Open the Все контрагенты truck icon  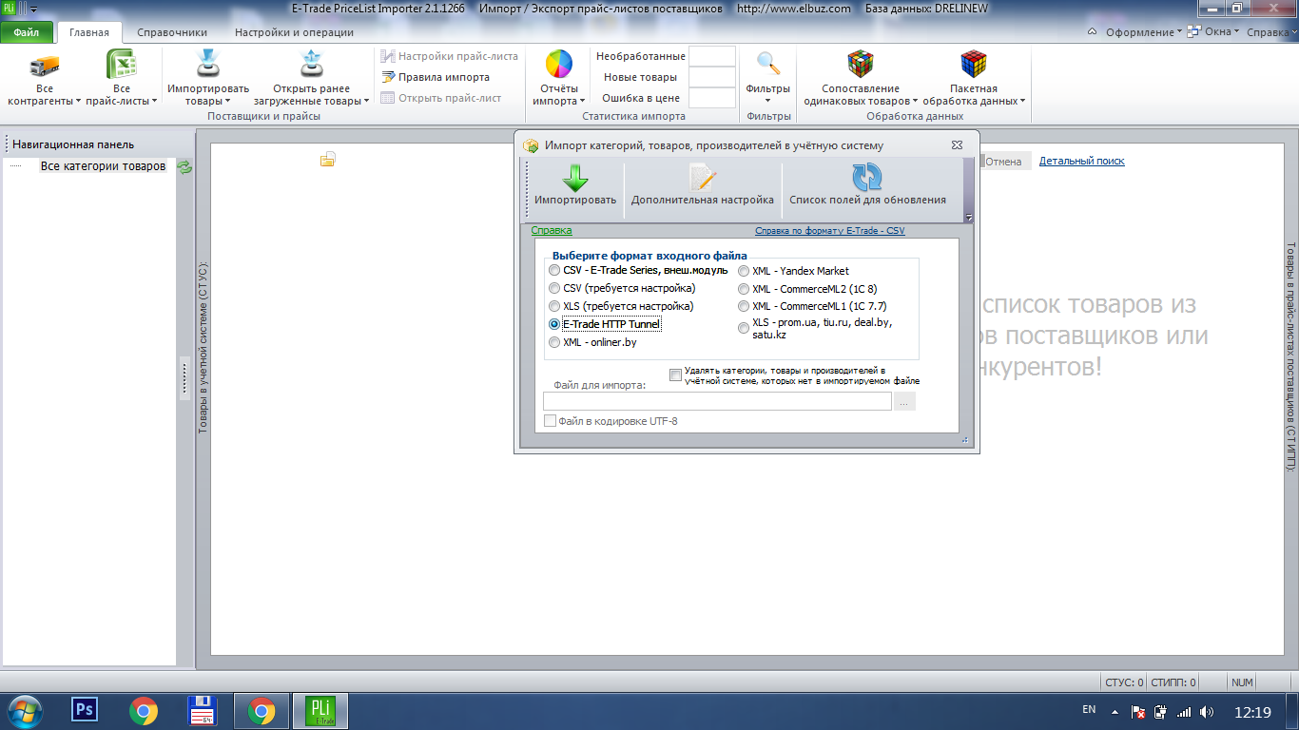pyautogui.click(x=45, y=65)
